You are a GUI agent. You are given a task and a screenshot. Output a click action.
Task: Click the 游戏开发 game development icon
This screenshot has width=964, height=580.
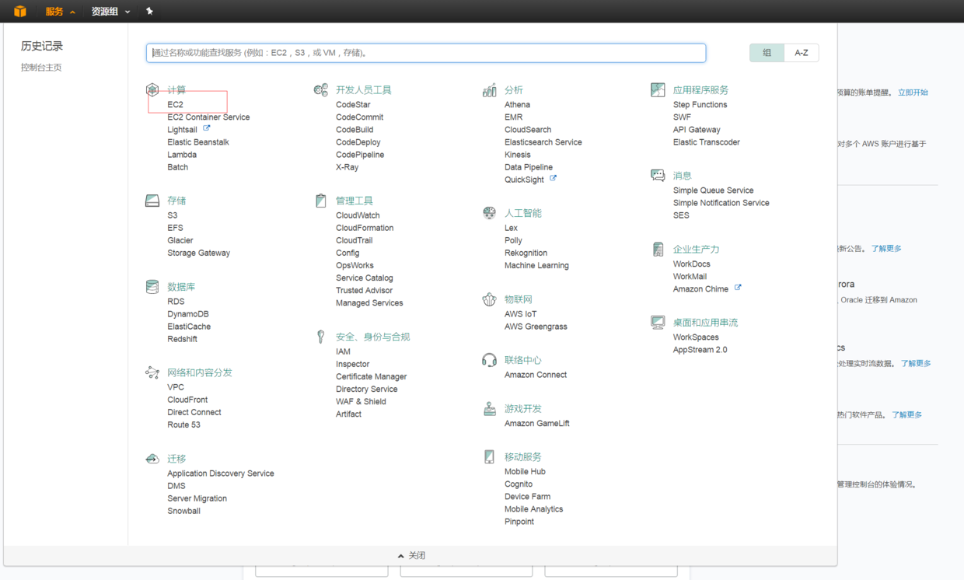point(489,408)
